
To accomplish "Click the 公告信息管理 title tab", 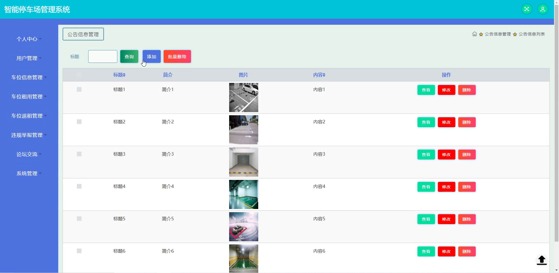I will [x=83, y=34].
